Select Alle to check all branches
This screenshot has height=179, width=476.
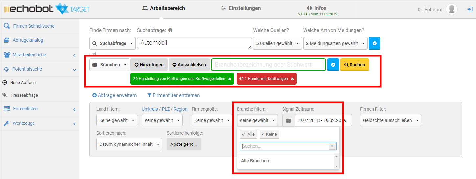click(248, 134)
